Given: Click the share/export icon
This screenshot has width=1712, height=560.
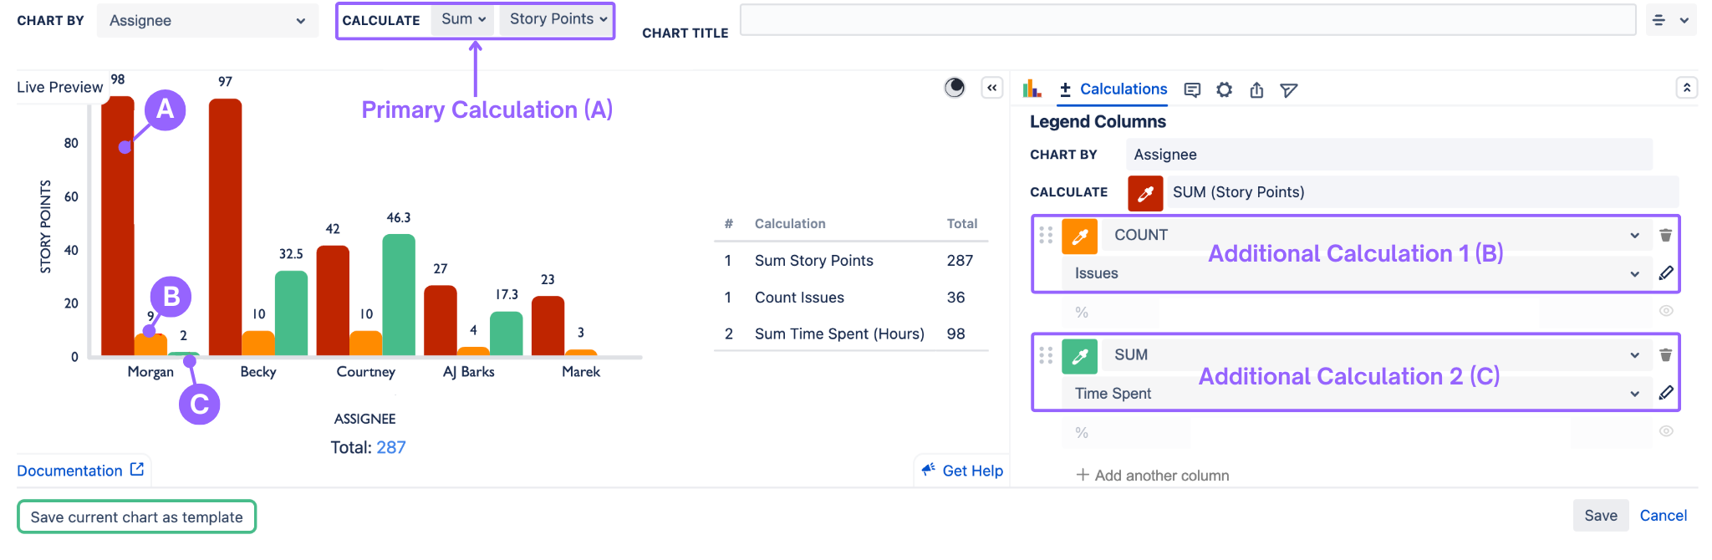Looking at the screenshot, I should (1256, 89).
